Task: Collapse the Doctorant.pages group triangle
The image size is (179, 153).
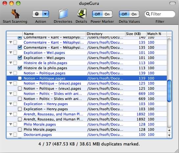Action: [11, 135]
